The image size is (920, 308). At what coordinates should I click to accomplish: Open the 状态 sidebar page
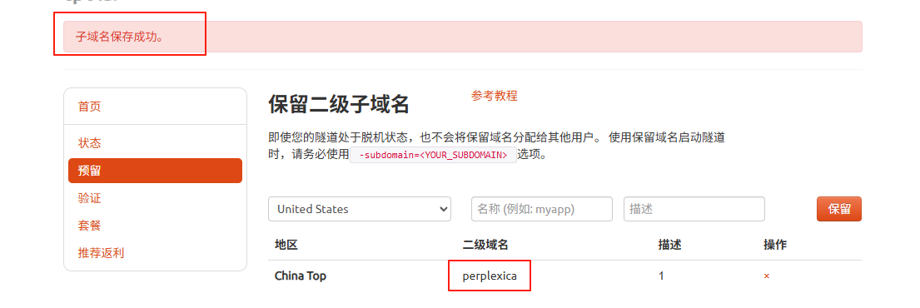point(89,143)
